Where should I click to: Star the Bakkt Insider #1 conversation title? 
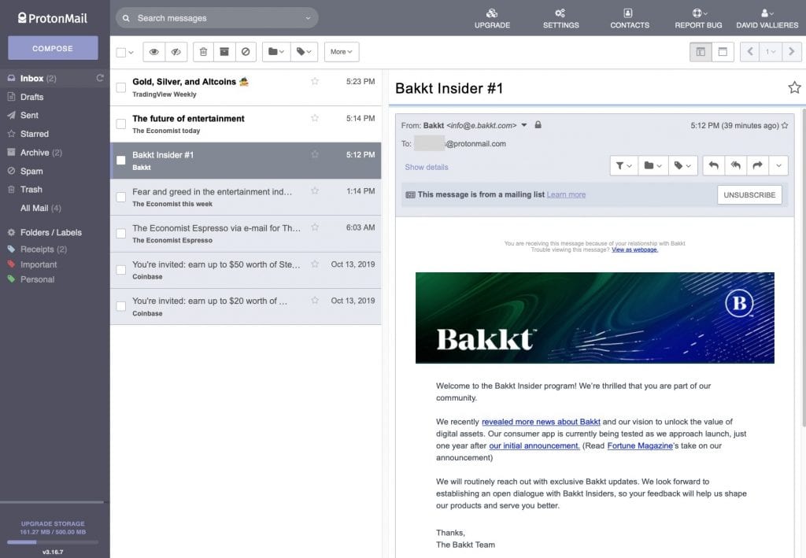pos(794,88)
